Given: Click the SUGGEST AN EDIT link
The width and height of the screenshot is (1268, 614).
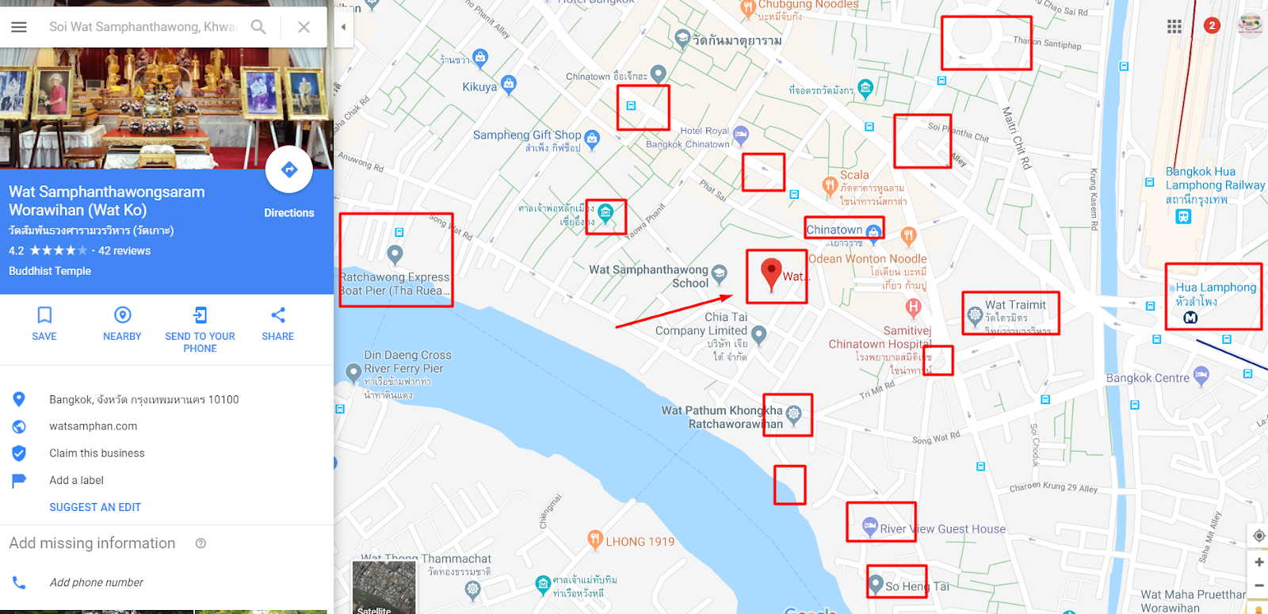Looking at the screenshot, I should [95, 507].
